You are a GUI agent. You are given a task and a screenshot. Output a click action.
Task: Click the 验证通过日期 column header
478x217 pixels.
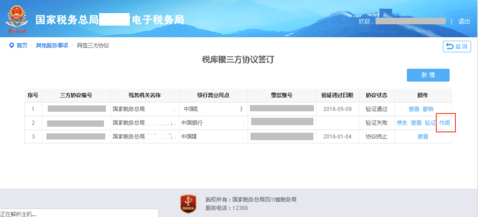click(x=337, y=95)
